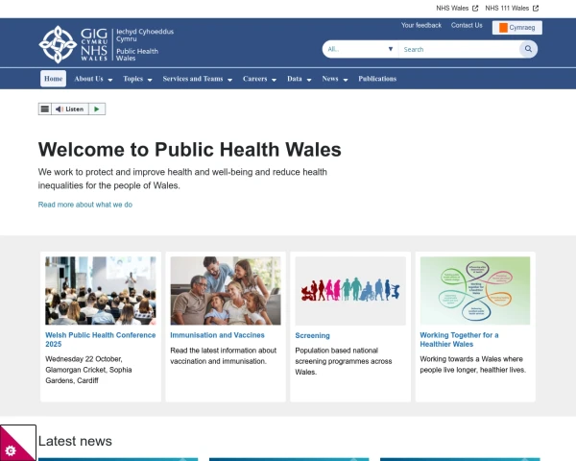The width and height of the screenshot is (576, 461).
Task: Open the NHS 111 Wales external link
Action: click(512, 8)
